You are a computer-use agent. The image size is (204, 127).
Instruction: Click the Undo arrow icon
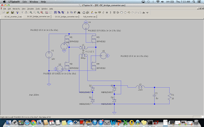tap(129, 12)
